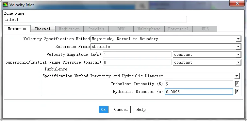This screenshot has width=247, height=121.
Task: Select the disabled Multiphase tab
Action: [x=149, y=29]
